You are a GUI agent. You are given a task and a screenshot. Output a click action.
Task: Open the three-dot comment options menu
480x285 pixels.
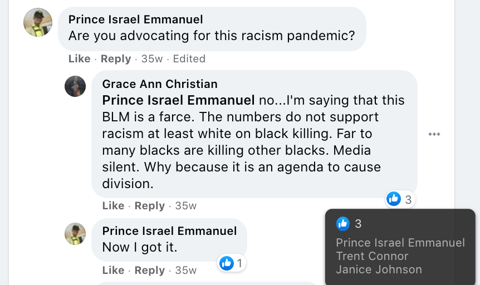click(434, 134)
